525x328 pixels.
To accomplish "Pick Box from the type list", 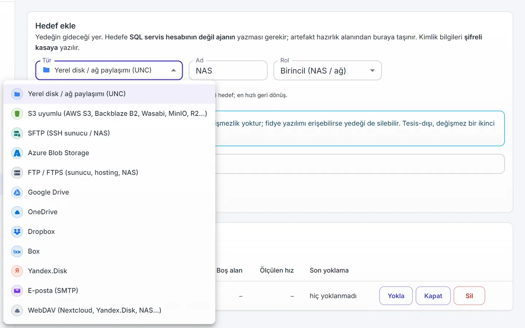I will pyautogui.click(x=109, y=251).
